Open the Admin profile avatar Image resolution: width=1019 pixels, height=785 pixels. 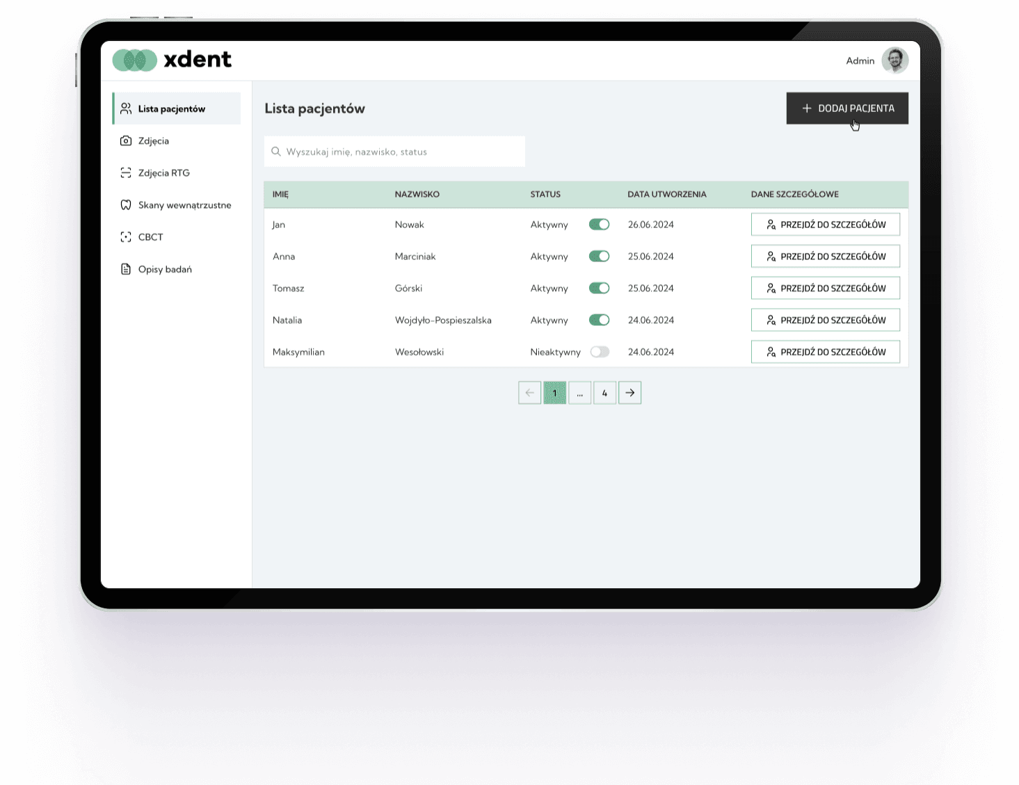click(894, 60)
